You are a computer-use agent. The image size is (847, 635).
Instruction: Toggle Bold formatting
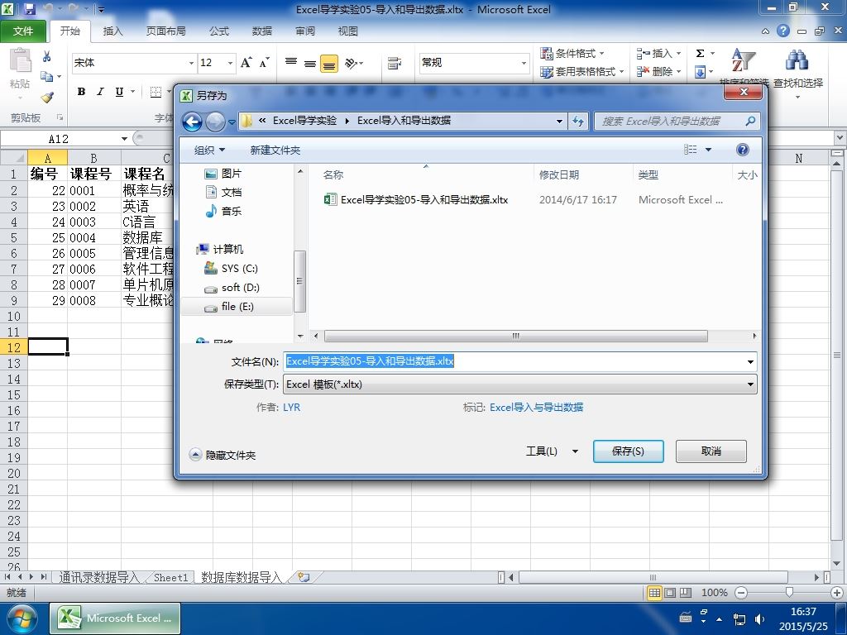(81, 92)
